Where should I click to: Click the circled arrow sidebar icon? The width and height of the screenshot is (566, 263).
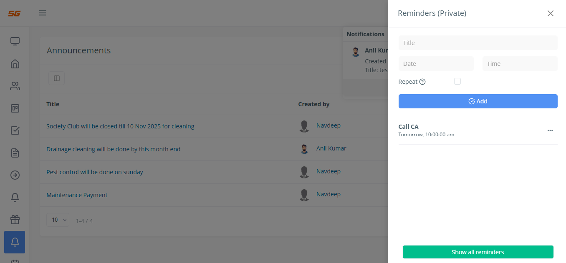tap(15, 175)
